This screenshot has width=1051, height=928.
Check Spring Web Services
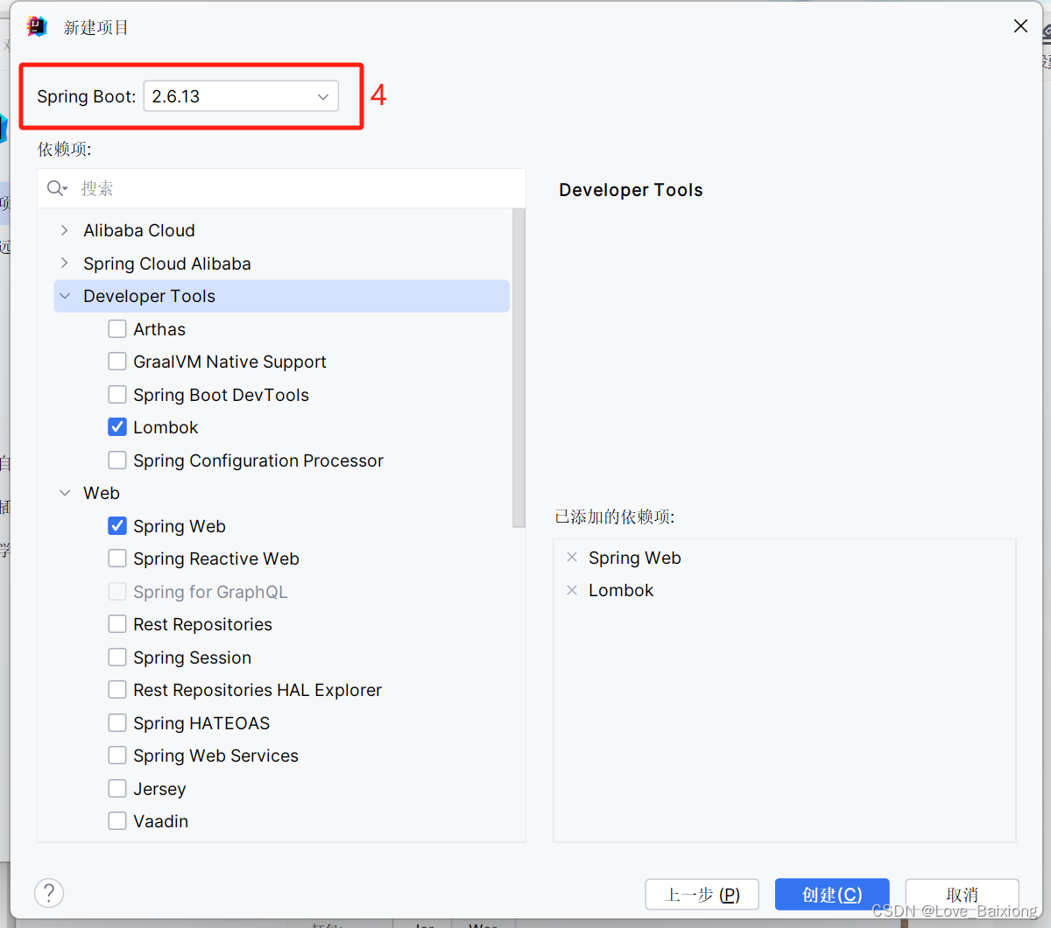click(x=117, y=756)
